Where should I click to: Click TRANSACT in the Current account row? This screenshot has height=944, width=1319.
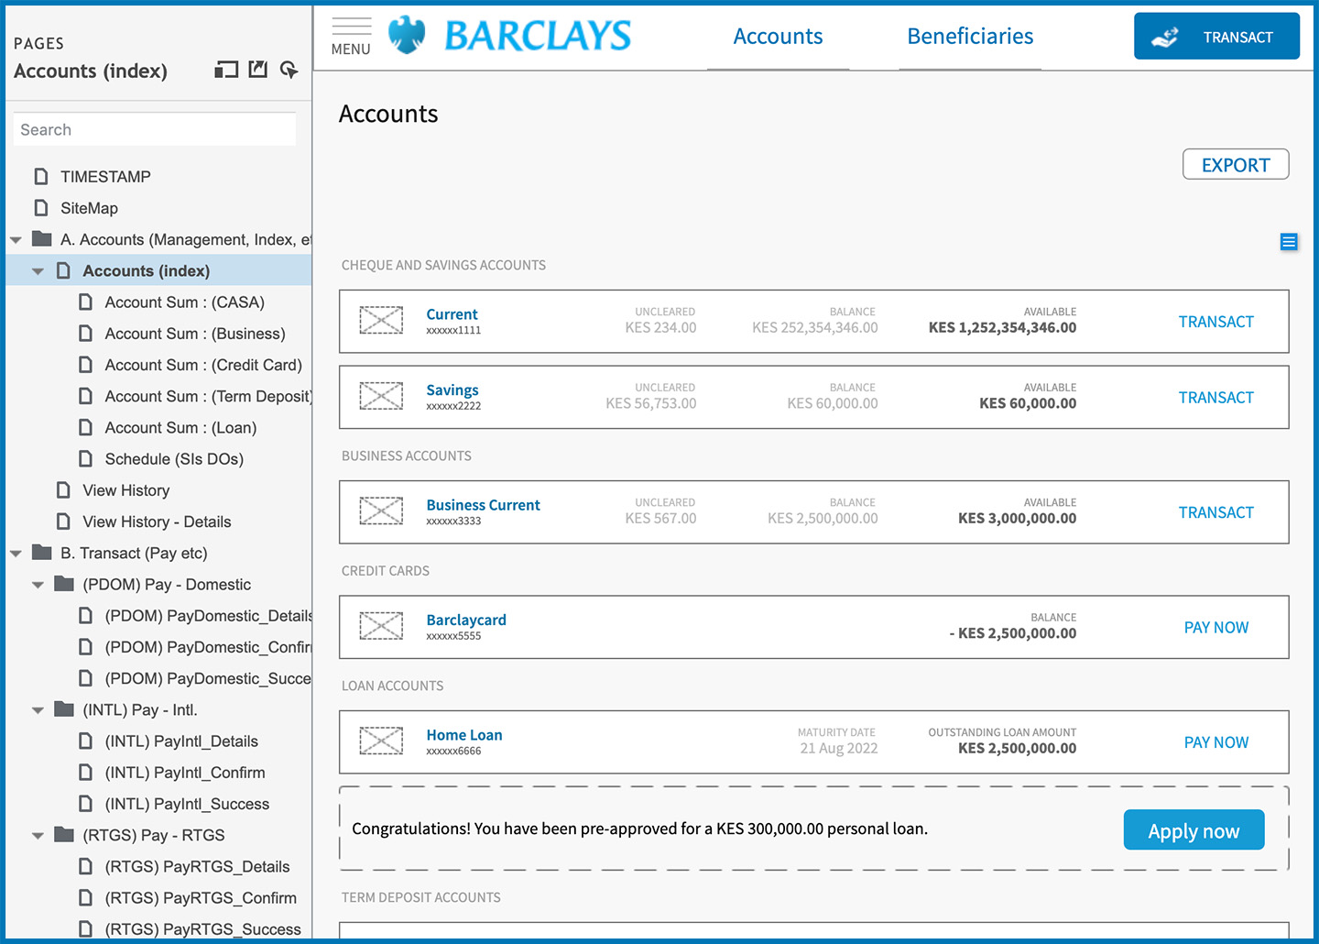[x=1215, y=322]
